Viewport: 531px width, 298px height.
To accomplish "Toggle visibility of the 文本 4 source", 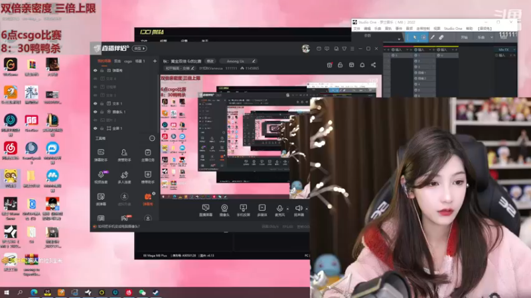I will point(95,79).
